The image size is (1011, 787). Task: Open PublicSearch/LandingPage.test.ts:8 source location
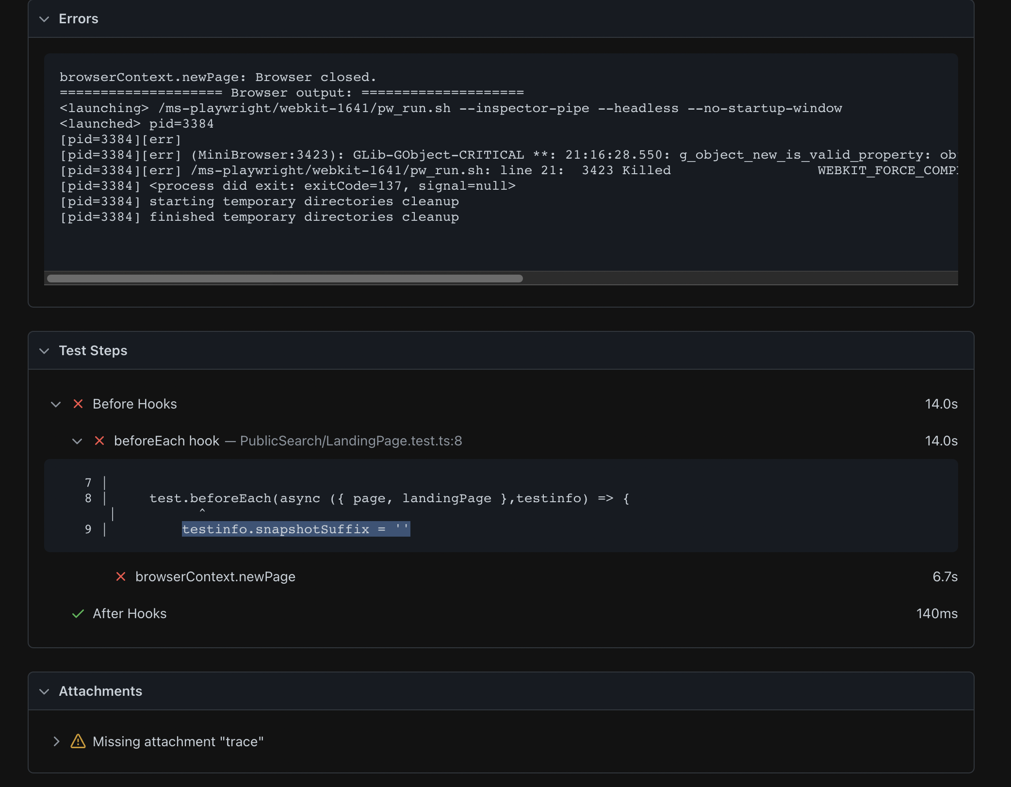(x=351, y=441)
